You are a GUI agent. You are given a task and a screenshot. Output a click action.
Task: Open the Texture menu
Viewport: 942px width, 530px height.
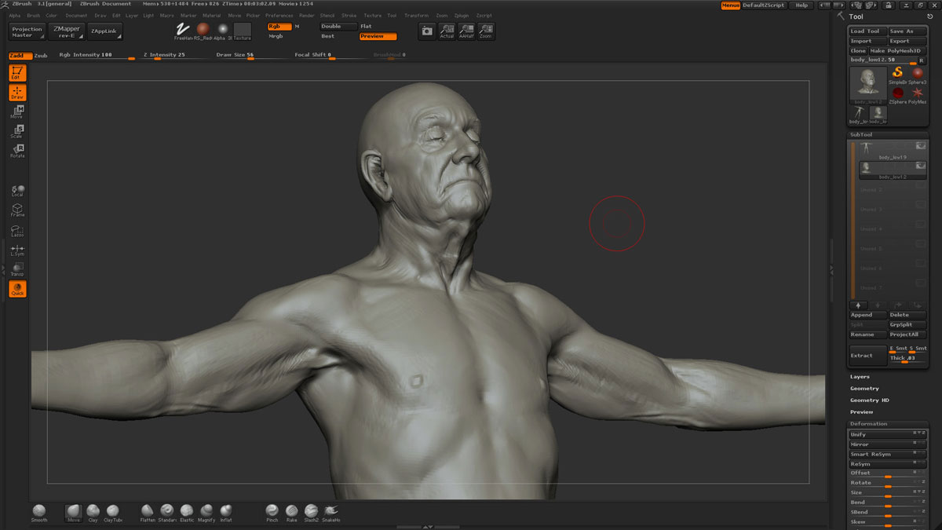372,15
